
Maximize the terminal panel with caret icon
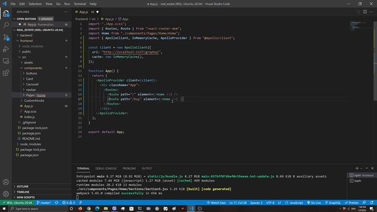(367, 168)
